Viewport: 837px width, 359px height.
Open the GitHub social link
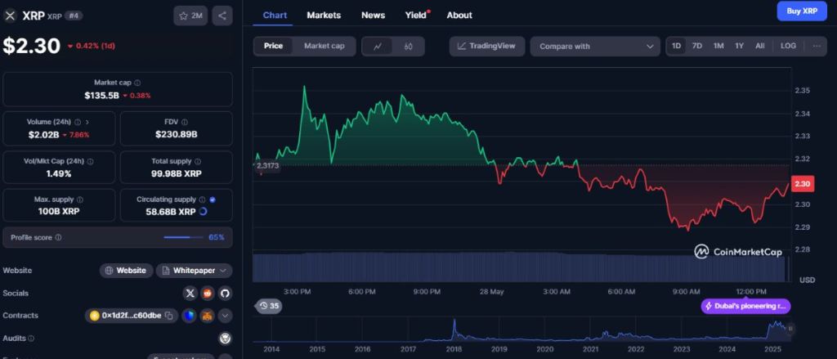[x=225, y=293]
